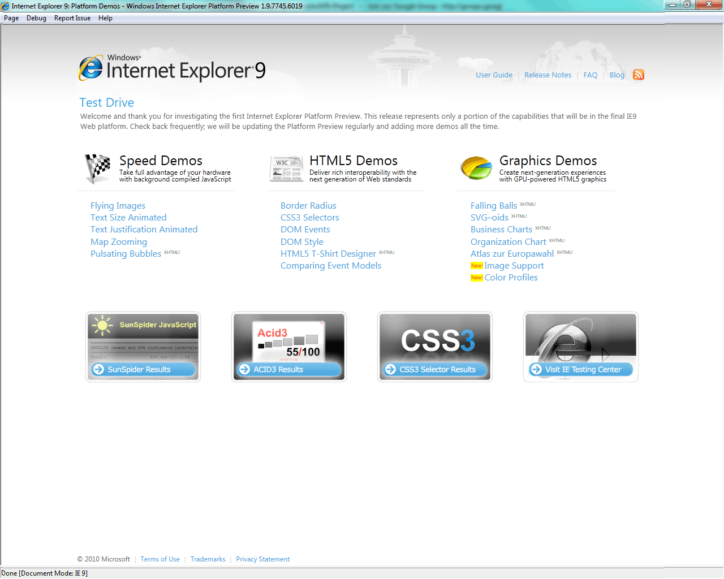Open the Business Charts demo
The image size is (724, 579).
tap(501, 230)
